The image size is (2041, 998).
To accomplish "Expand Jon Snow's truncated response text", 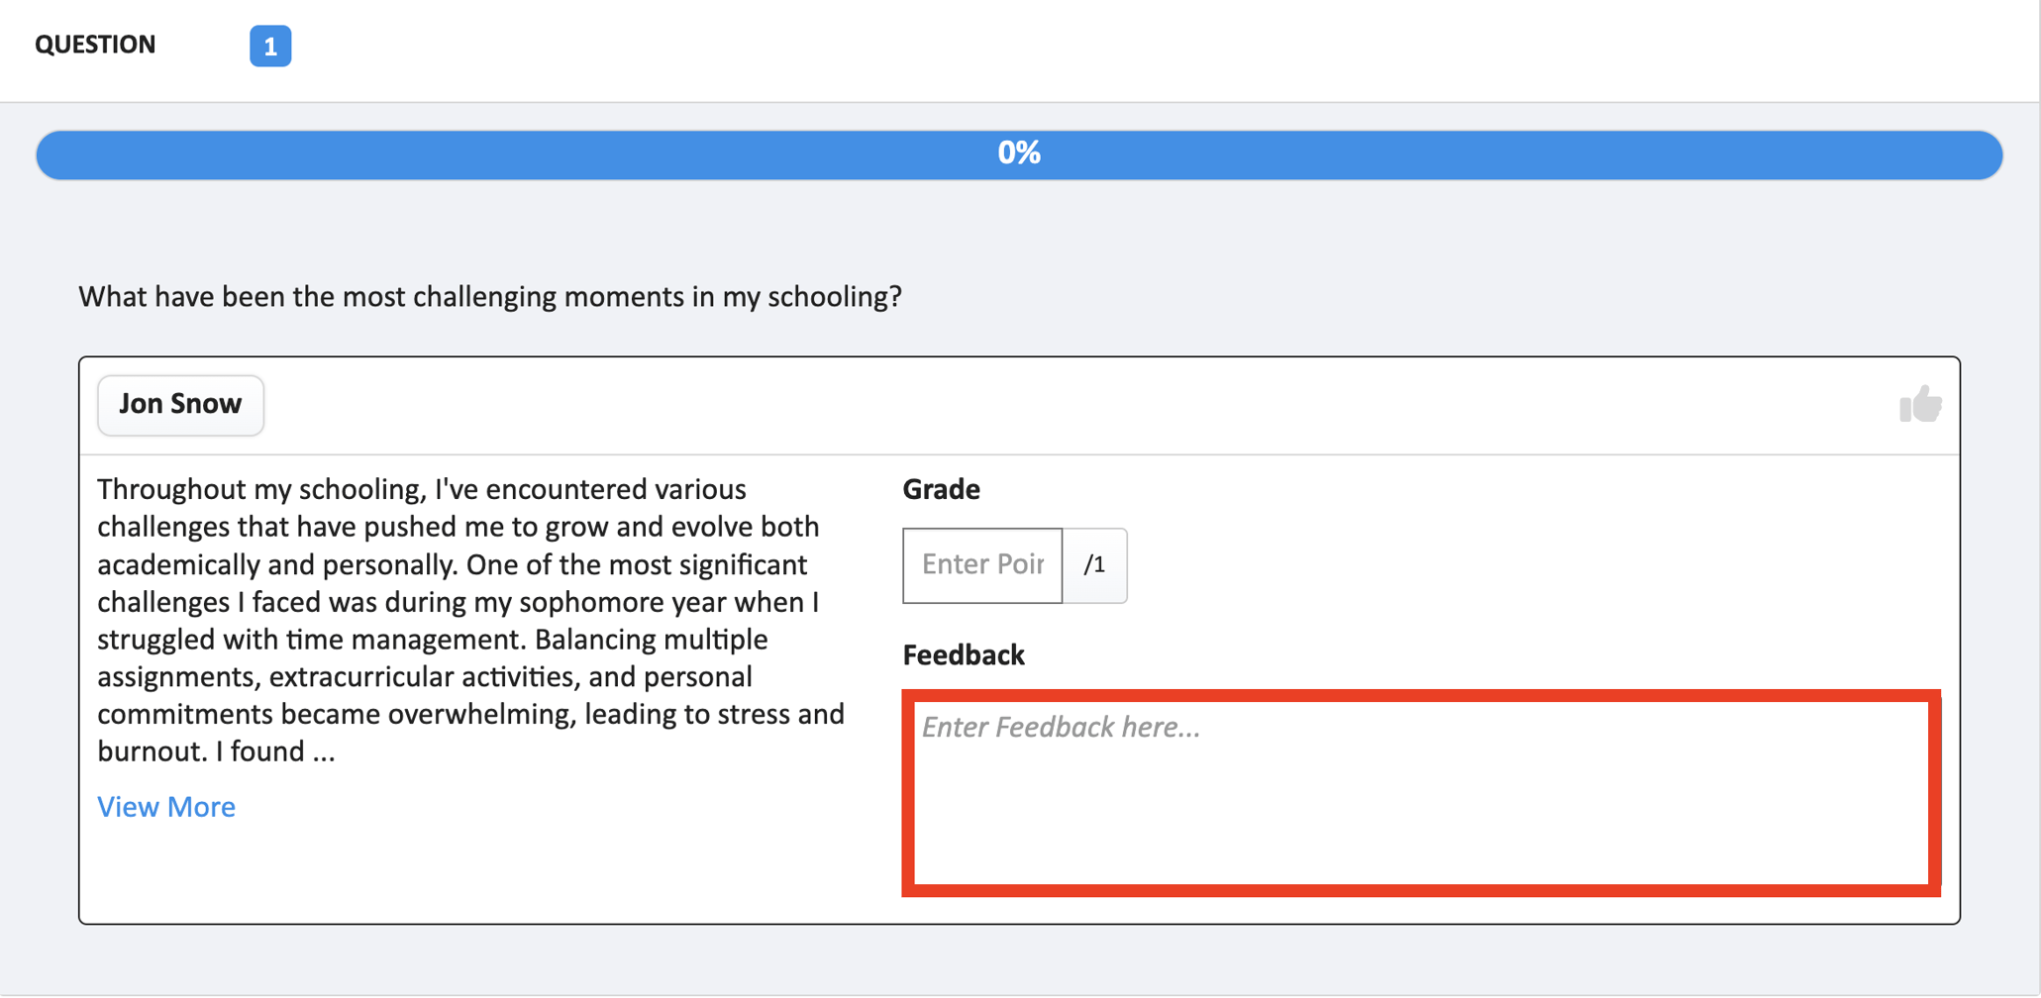I will point(165,807).
